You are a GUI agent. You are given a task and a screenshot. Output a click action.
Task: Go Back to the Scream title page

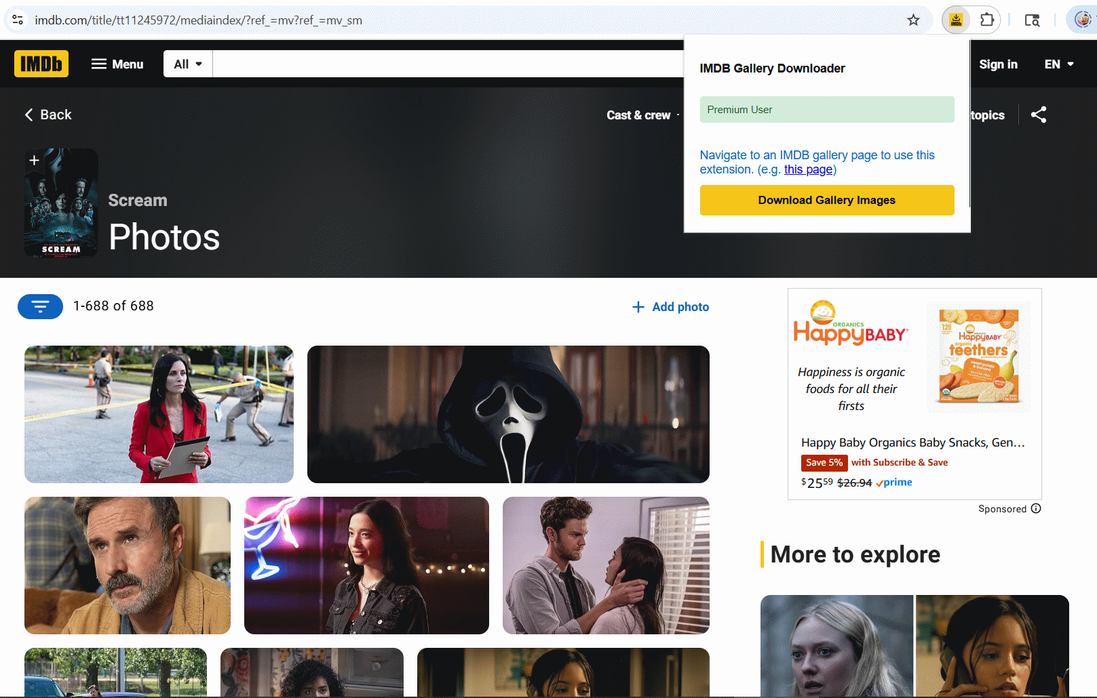pos(48,115)
